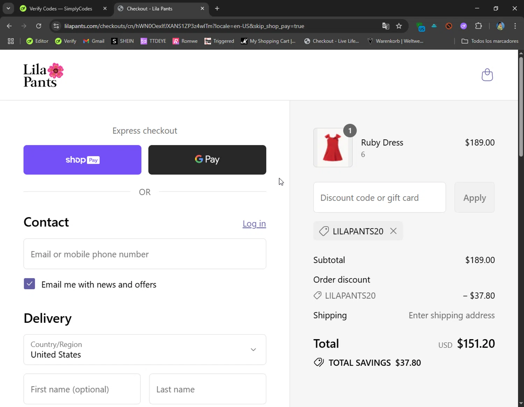Image resolution: width=524 pixels, height=407 pixels.
Task: Click the Ruby Dress product name
Action: 382,143
